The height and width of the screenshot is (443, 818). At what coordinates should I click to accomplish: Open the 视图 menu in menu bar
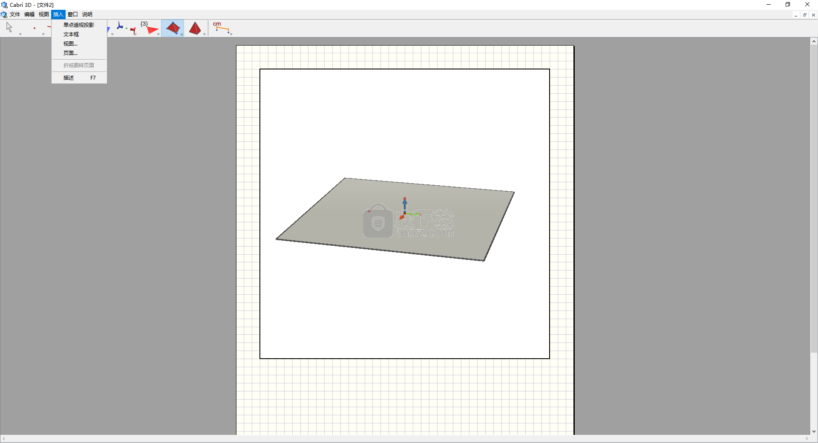pos(44,14)
